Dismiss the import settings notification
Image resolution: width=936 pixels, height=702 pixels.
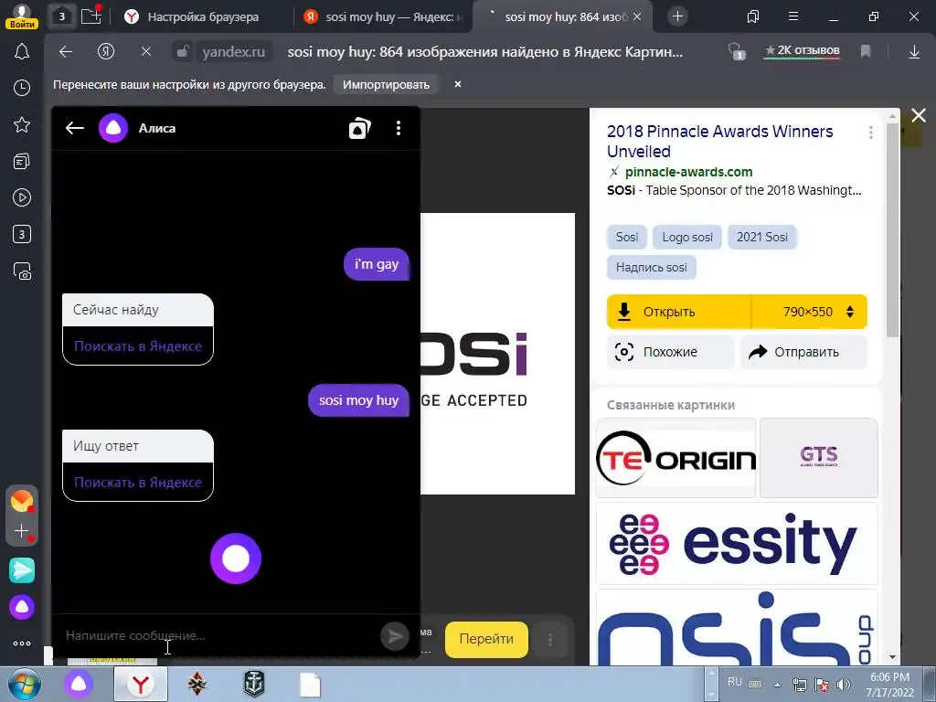[458, 84]
